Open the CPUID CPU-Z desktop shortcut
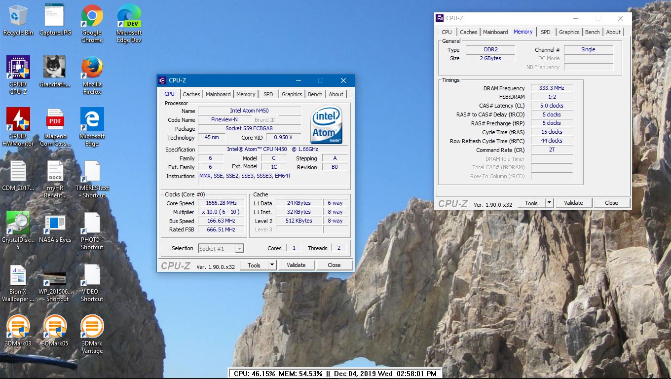This screenshot has width=671, height=379. [x=18, y=75]
